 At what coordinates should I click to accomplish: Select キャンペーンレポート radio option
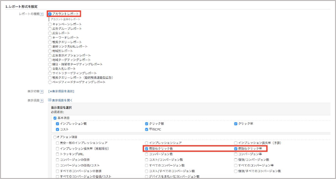coord(50,24)
